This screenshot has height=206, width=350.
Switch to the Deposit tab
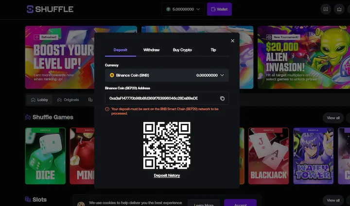121,50
